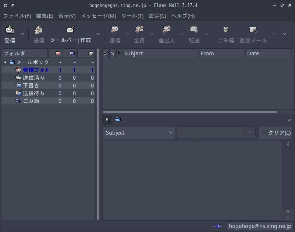Image resolution: width=295 pixels, height=232 pixels.
Task: Click the 差出人 (reply to sender) icon
Action: tap(167, 30)
